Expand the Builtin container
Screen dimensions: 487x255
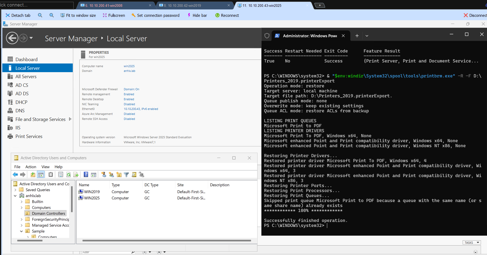tap(21, 201)
